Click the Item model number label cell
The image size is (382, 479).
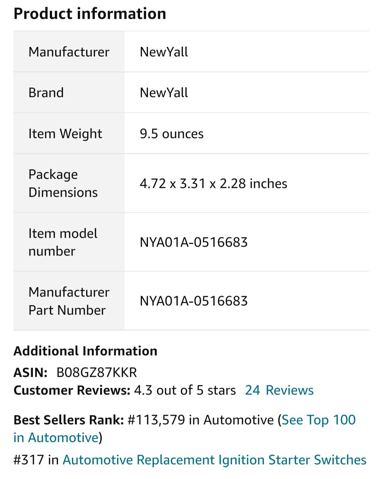coord(69,242)
